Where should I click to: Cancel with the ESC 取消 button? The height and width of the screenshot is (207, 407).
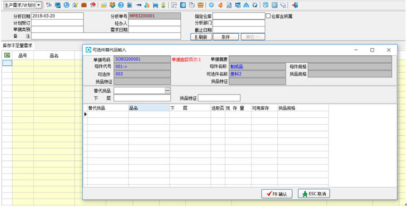pos(314,194)
